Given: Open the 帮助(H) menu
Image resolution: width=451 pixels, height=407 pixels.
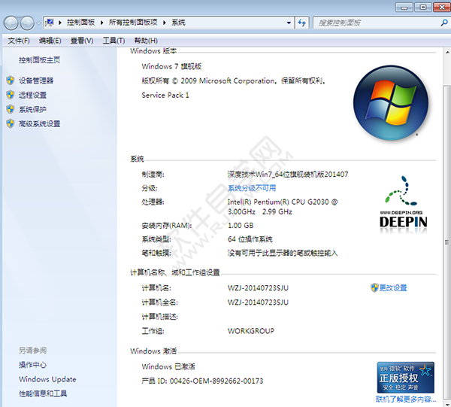Looking at the screenshot, I should pos(146,41).
